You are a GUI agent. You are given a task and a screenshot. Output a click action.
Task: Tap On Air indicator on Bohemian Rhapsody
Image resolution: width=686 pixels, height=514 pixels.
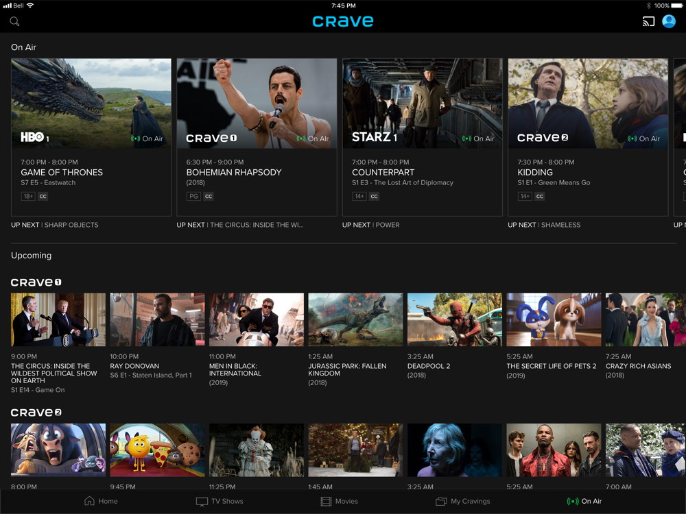[312, 138]
